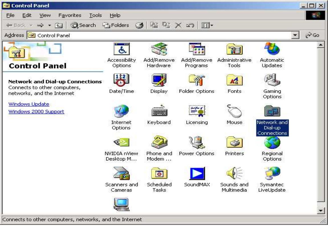Click the Copy To toolbar icon
Screen dimensions: 328x226
click(166, 25)
